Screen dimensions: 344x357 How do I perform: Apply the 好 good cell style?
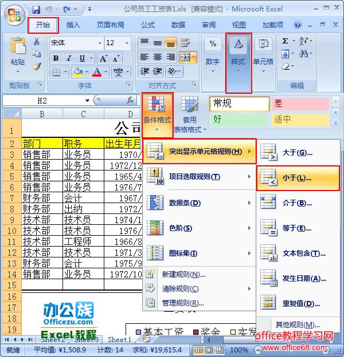point(239,120)
